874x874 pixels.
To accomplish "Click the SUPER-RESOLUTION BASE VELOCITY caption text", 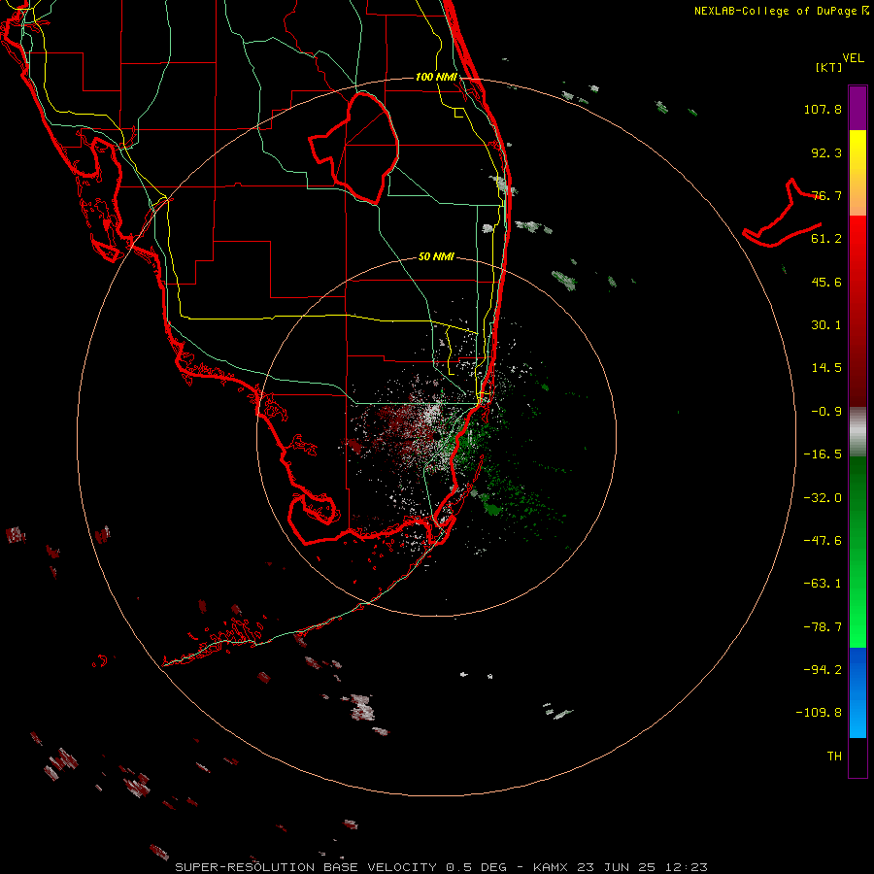I will pyautogui.click(x=308, y=867).
